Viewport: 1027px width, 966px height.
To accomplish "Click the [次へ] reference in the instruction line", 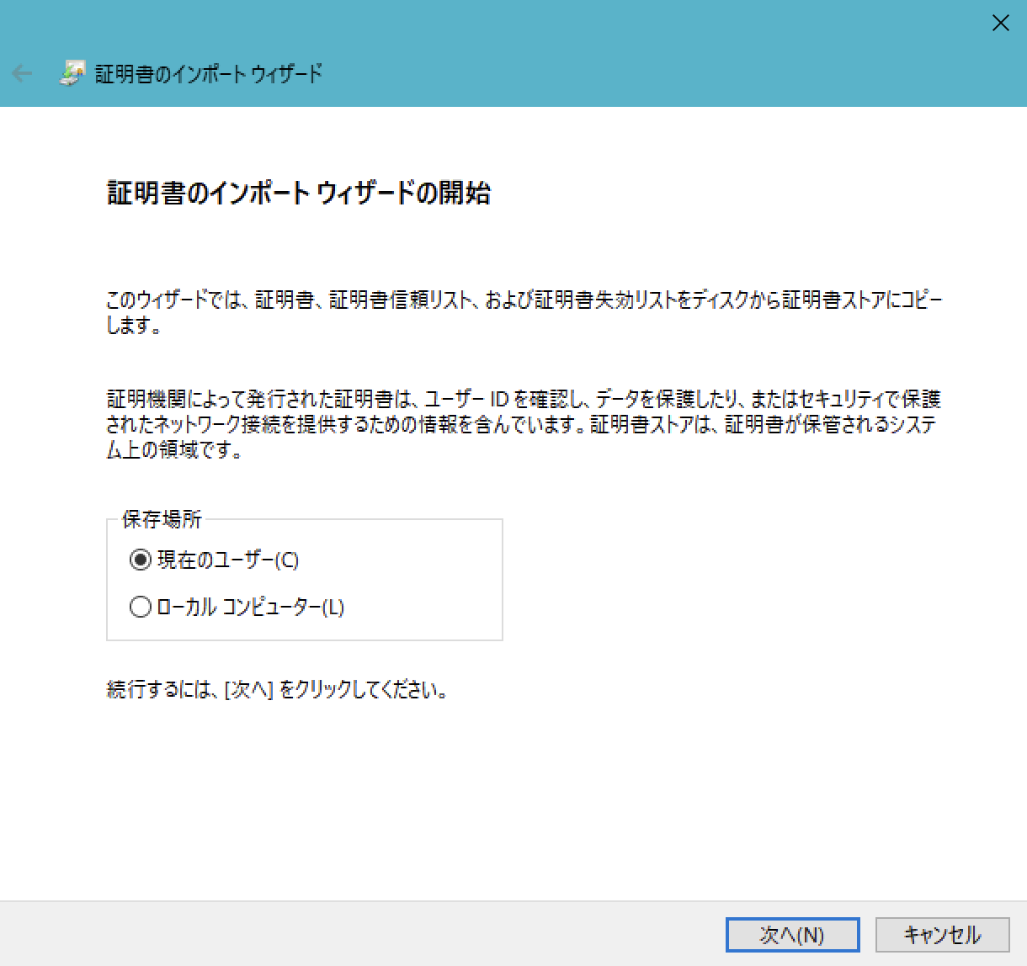I will coord(249,690).
